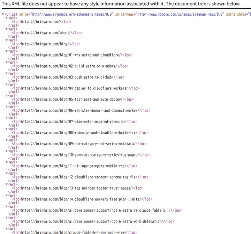Click the sitemaps.org xmlns attribute value
The image size is (251, 234).
[x=72, y=14]
